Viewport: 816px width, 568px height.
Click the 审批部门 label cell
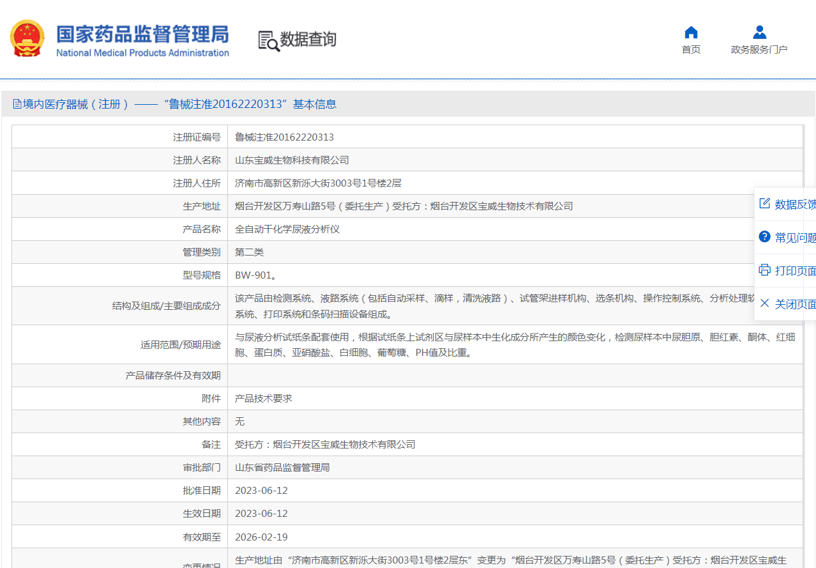(120, 468)
